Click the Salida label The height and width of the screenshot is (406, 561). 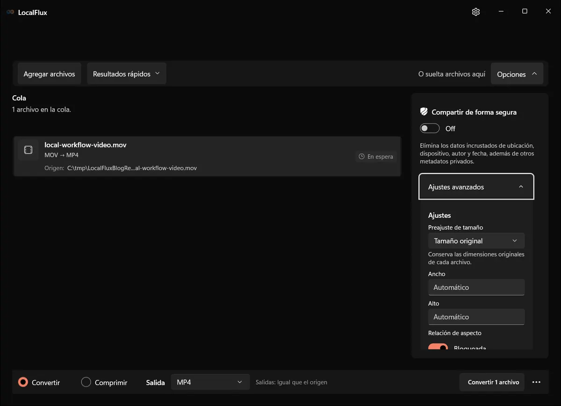coord(156,382)
